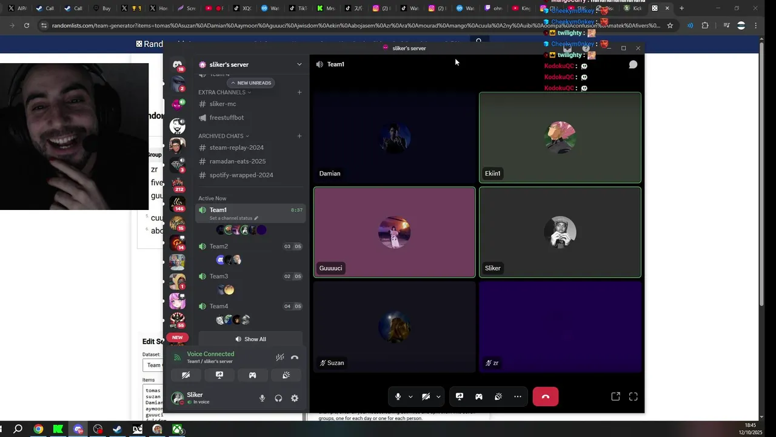Open OBS Studio from taskbar

98,429
